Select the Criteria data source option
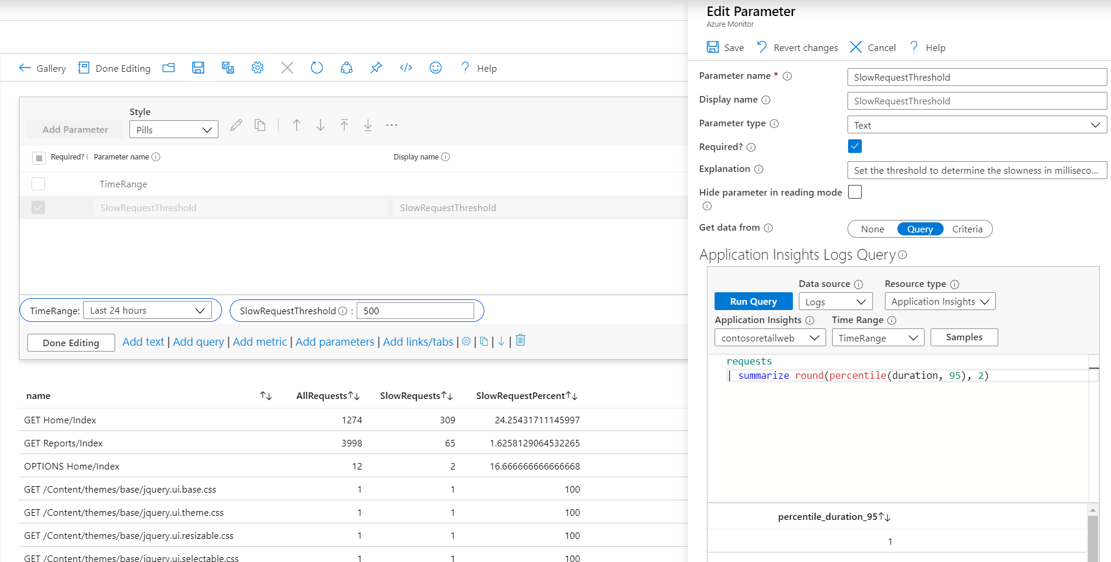 [967, 229]
